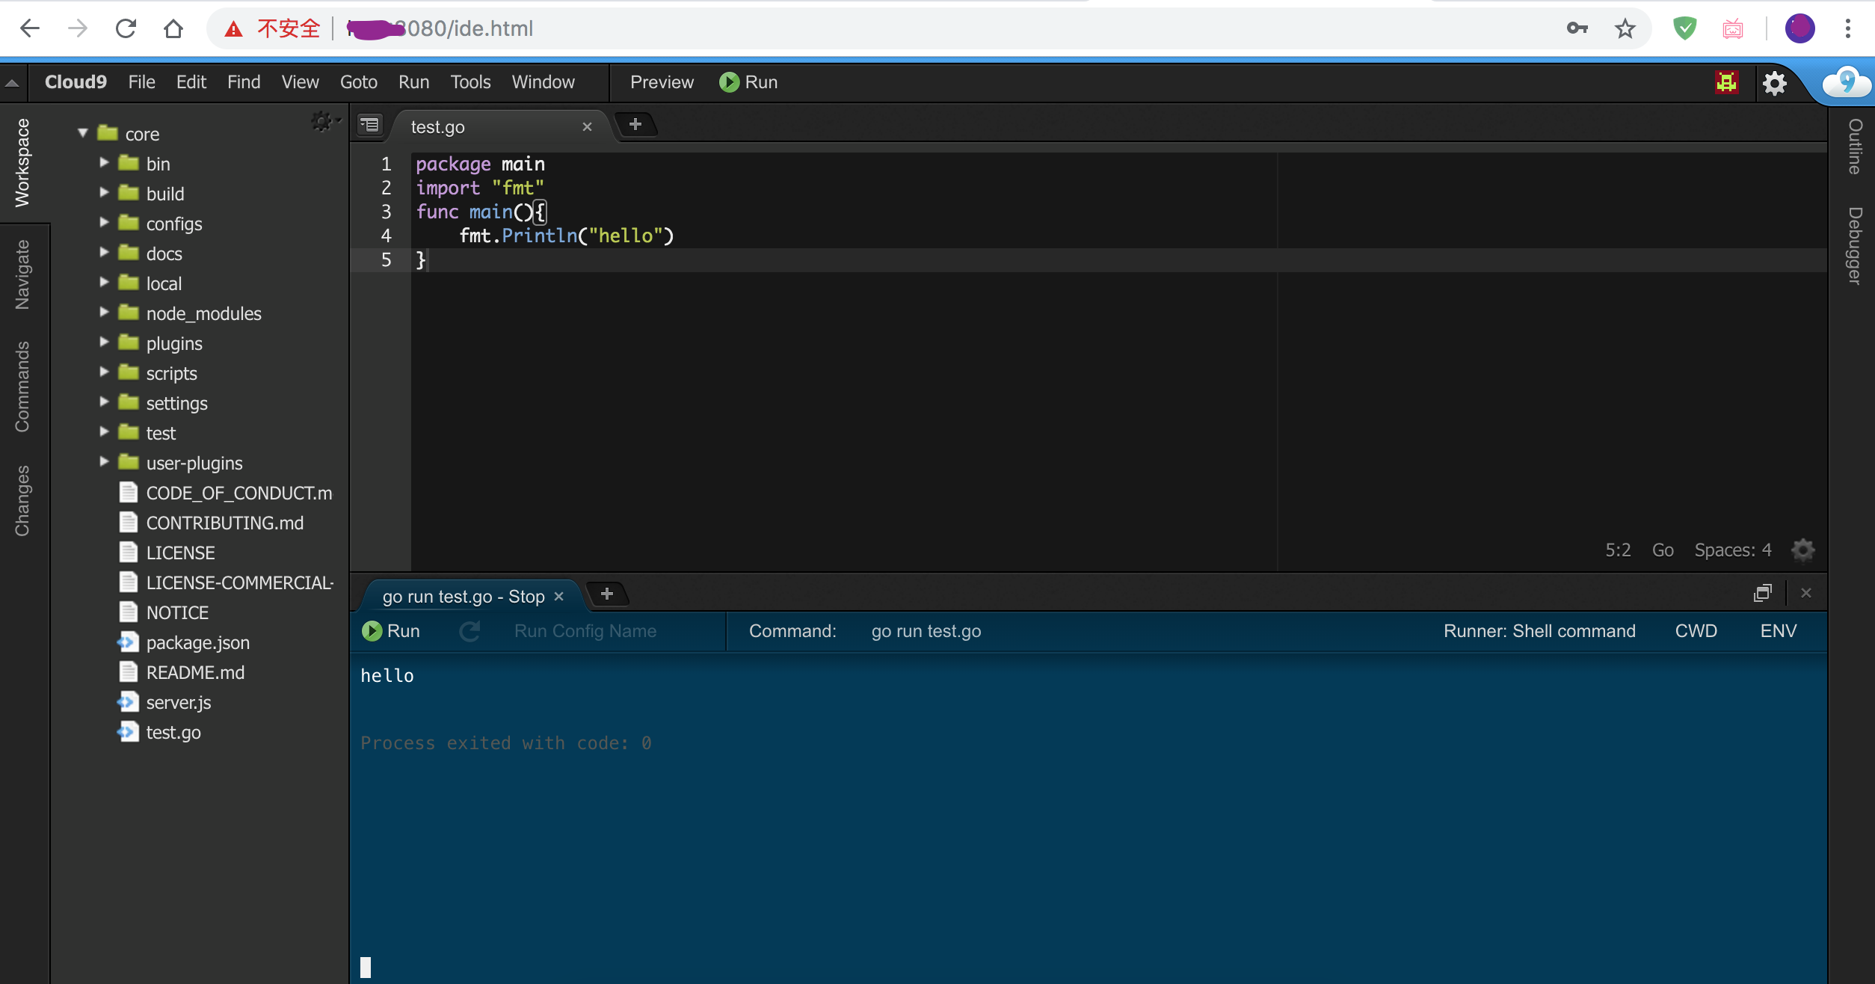Click the Preview button
This screenshot has height=984, width=1875.
point(662,82)
